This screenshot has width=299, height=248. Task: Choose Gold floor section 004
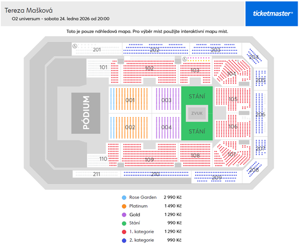[x=166, y=127]
